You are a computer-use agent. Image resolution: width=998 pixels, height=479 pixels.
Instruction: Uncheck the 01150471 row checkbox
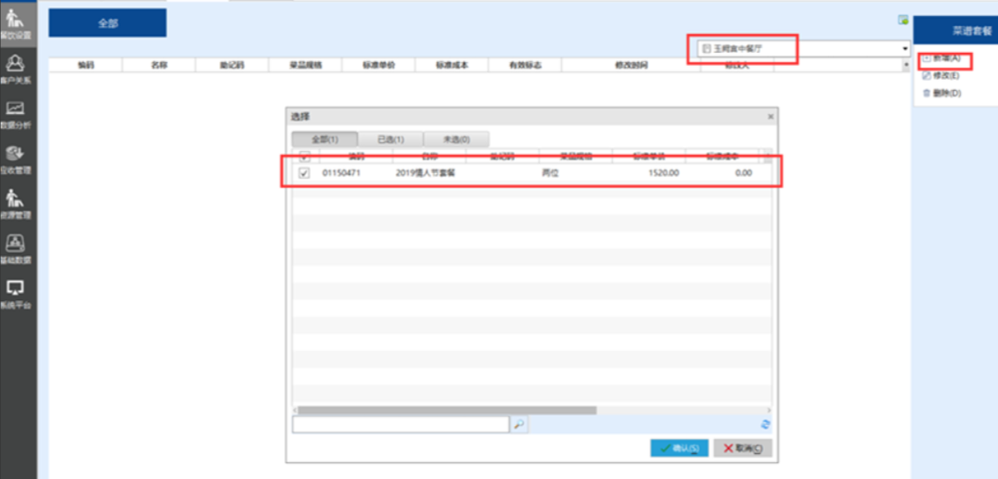pyautogui.click(x=304, y=173)
